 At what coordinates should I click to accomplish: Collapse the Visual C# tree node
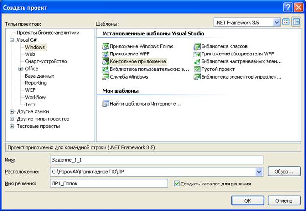tap(12, 40)
